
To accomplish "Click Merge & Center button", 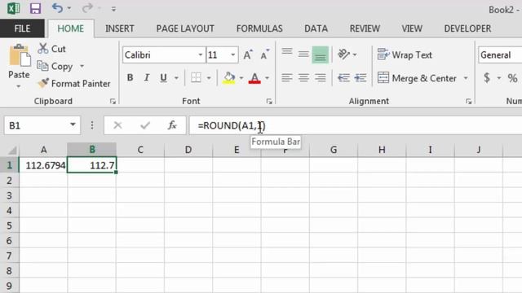I will click(x=417, y=78).
